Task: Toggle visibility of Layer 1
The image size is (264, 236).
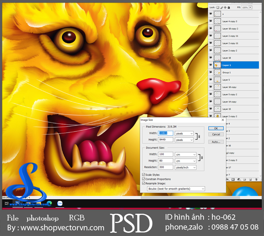Action: click(211, 65)
